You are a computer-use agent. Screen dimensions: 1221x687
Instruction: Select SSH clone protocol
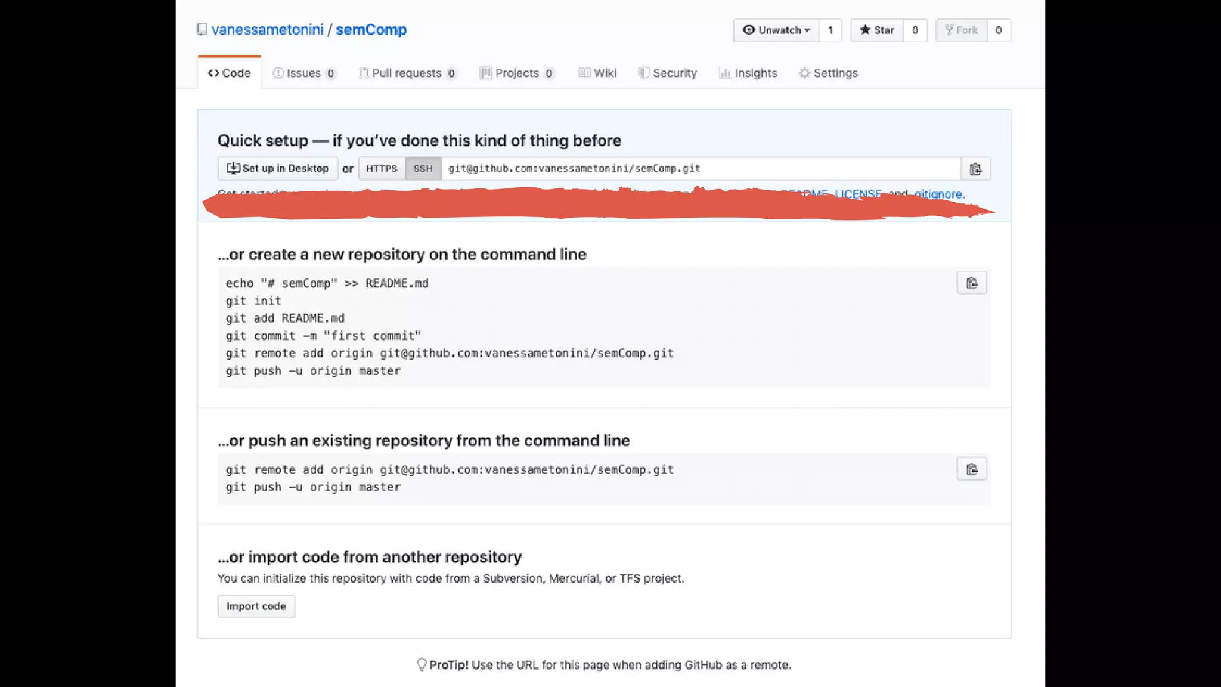pos(423,169)
